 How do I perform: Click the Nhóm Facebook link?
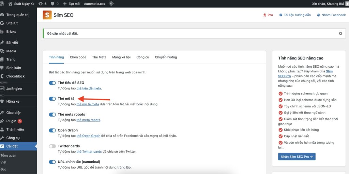334,15
